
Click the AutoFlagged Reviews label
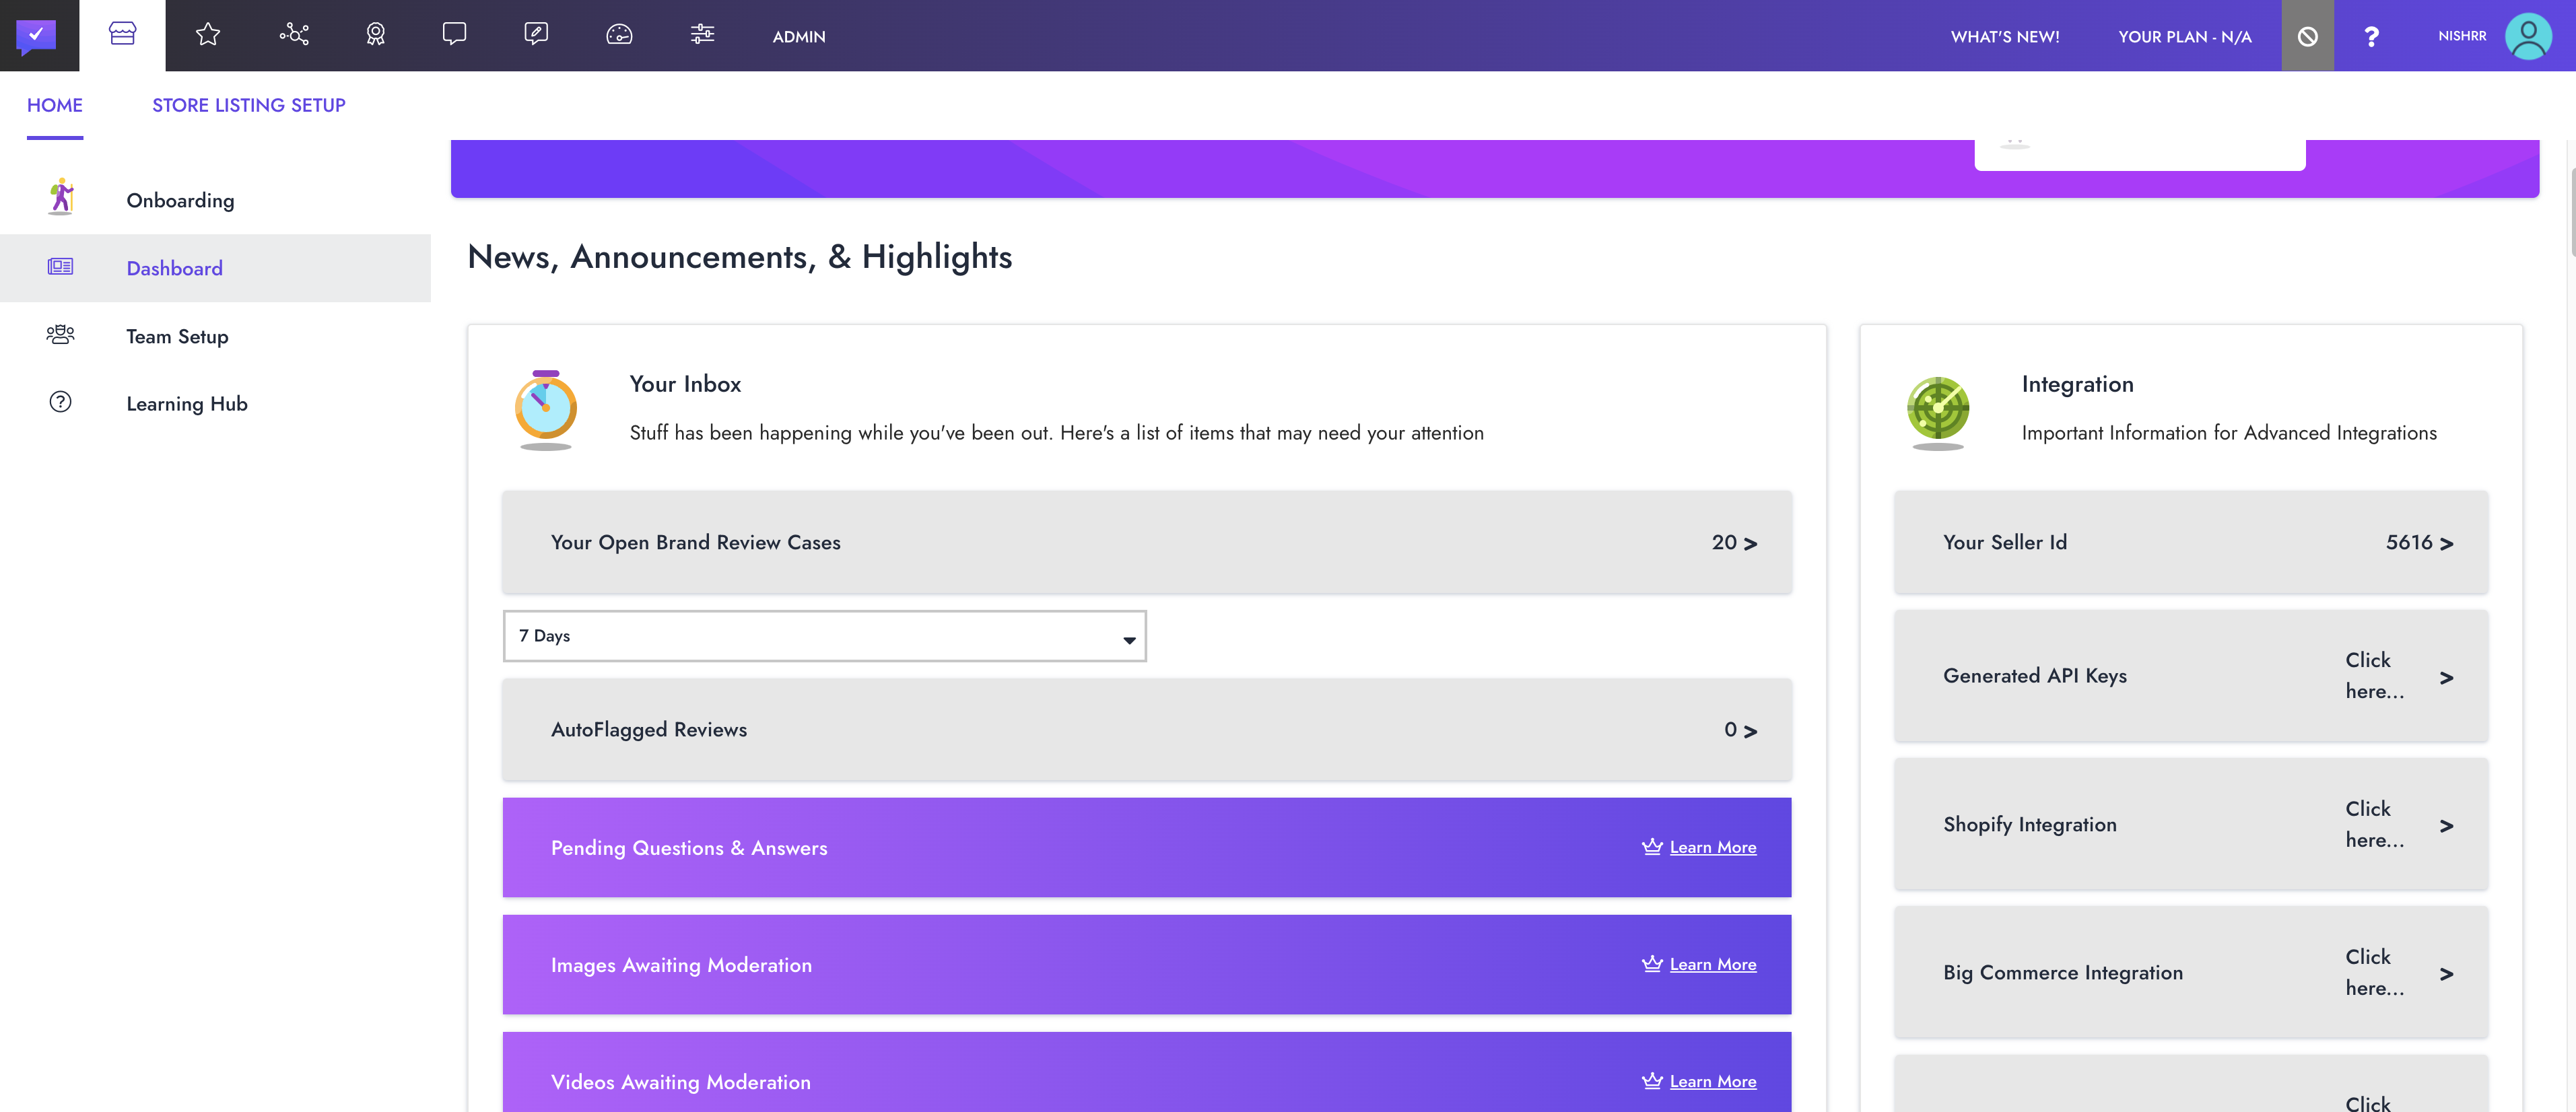coord(648,729)
